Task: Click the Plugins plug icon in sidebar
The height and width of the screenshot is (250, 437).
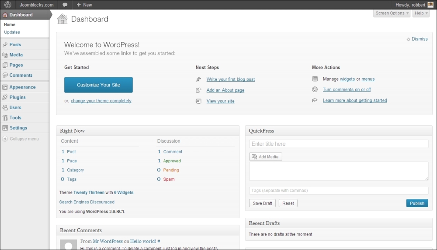Action: click(x=5, y=97)
